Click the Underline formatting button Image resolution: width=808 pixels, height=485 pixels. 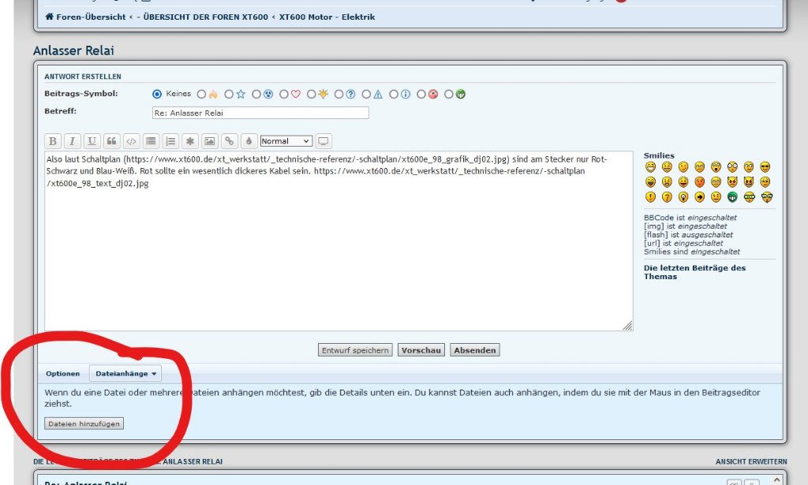pos(92,141)
